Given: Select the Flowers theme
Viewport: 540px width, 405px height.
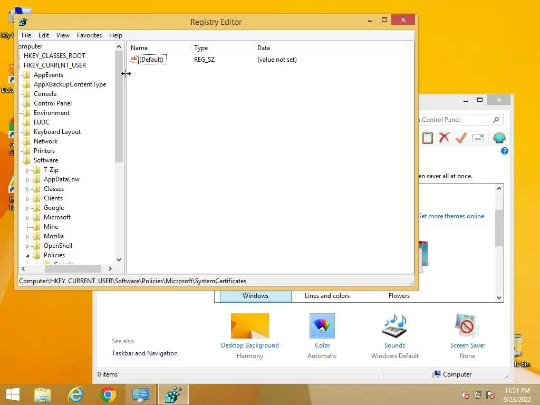Looking at the screenshot, I should click(x=399, y=296).
